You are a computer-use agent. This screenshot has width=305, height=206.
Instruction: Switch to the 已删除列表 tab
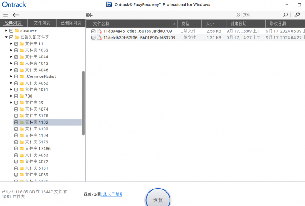[x=71, y=23]
